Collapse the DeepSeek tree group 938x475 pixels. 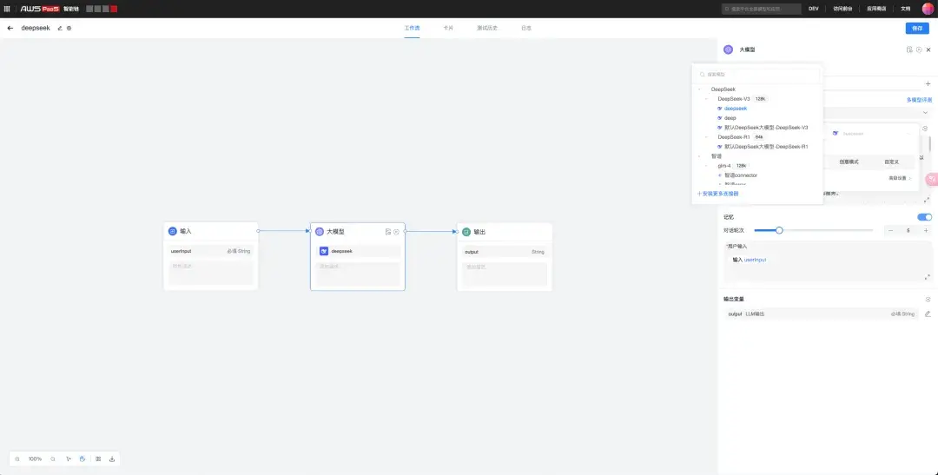tap(699, 89)
